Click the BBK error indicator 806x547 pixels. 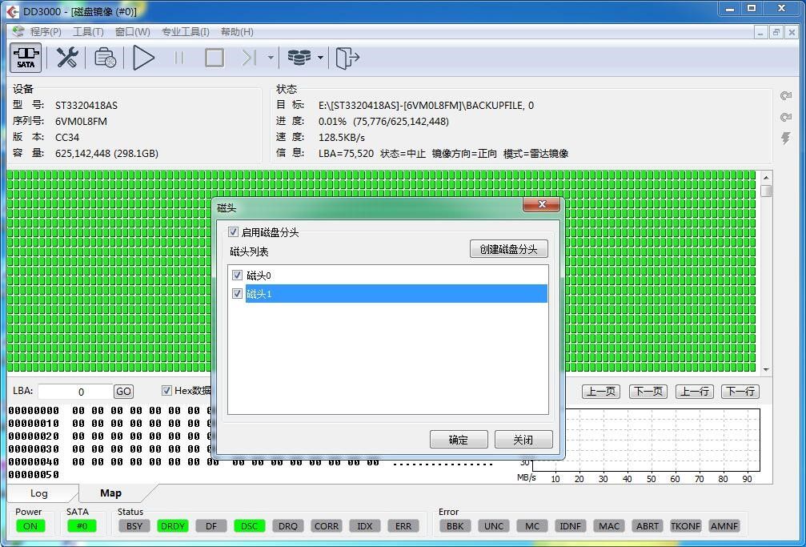[455, 526]
